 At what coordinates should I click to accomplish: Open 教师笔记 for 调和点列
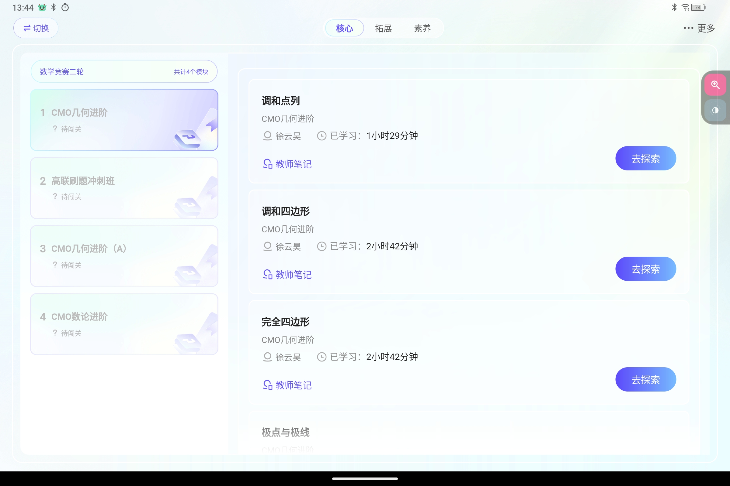287,164
